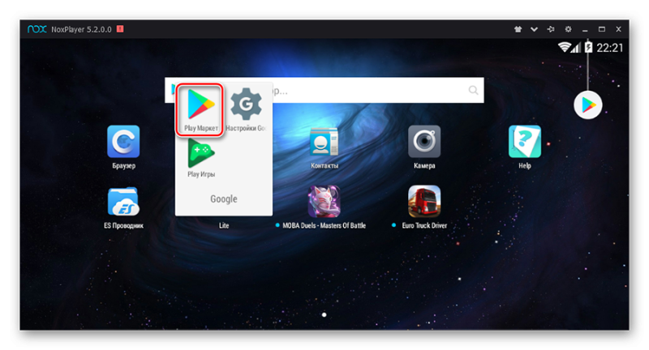Minimize the NoxPlayer window

click(585, 29)
